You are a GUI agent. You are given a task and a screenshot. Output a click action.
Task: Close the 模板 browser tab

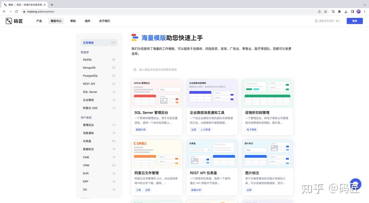click(45, 5)
